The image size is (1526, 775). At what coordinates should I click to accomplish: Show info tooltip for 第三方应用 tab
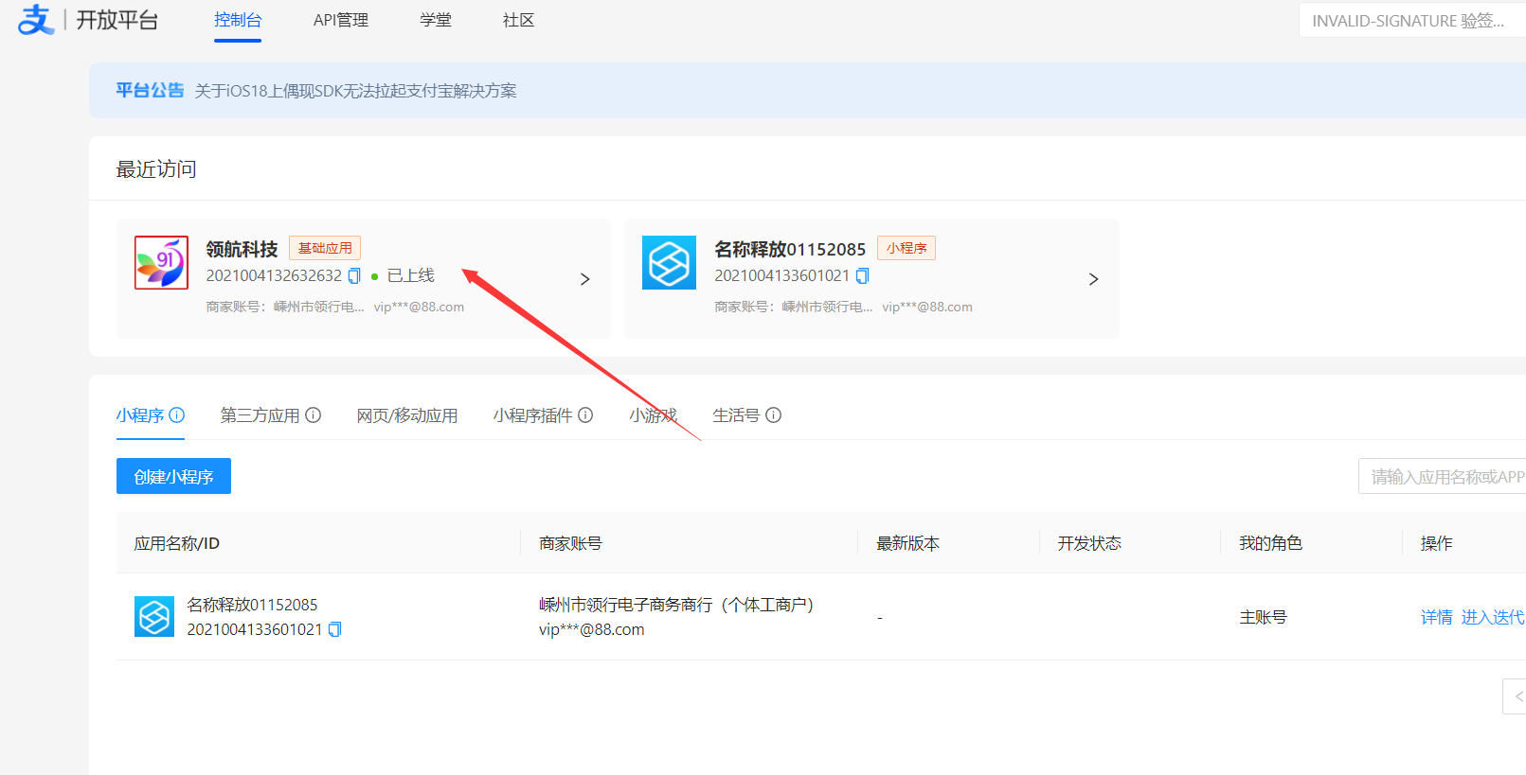[x=314, y=414]
